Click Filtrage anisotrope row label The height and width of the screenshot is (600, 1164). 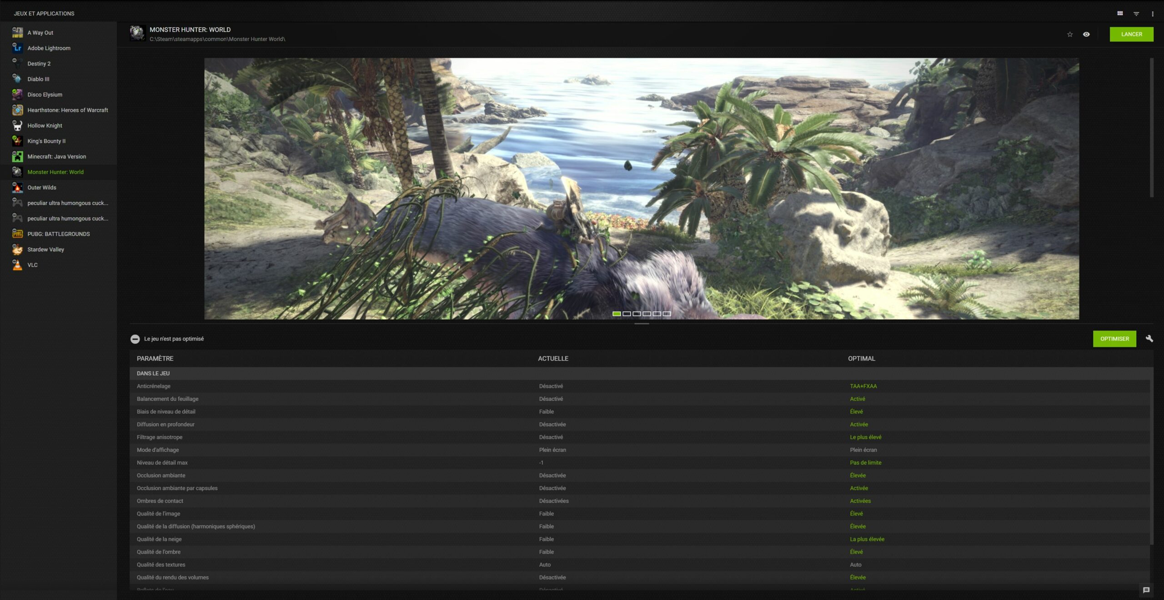coord(160,437)
